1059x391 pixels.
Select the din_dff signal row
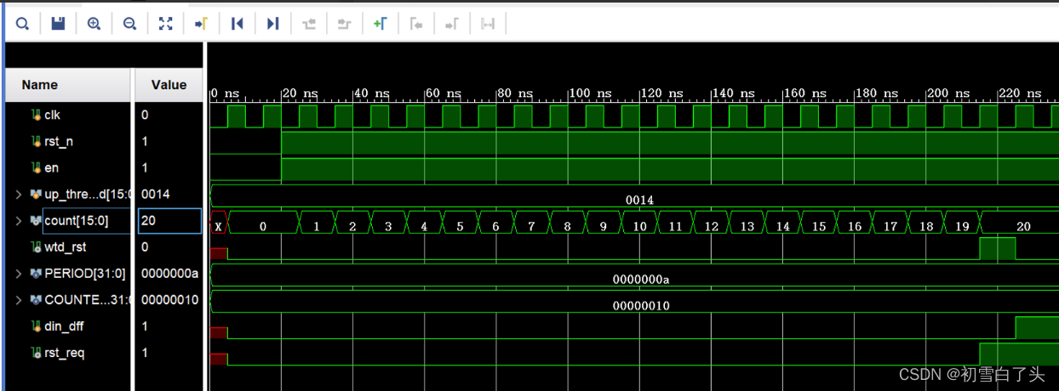pos(68,326)
